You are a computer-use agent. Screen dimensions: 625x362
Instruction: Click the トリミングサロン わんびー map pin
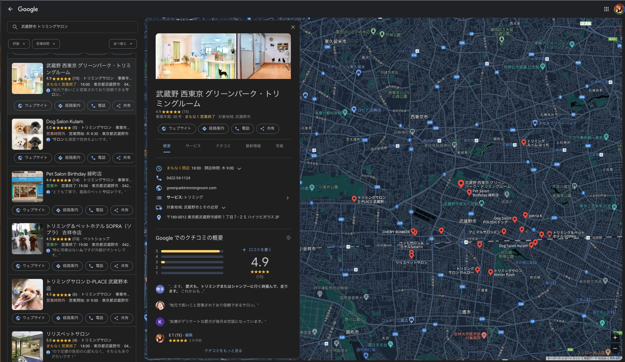coord(478,270)
